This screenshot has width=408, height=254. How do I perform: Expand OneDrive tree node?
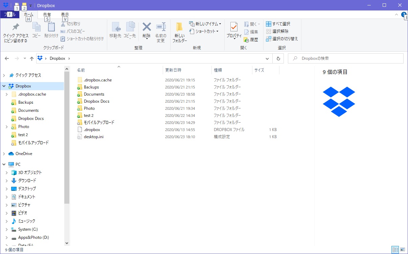click(4, 154)
